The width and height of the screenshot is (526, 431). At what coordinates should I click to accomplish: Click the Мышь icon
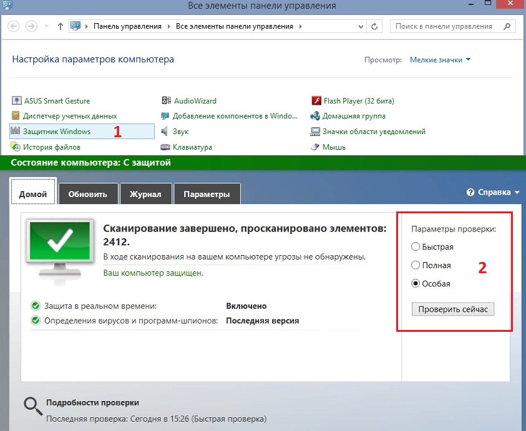tap(315, 147)
